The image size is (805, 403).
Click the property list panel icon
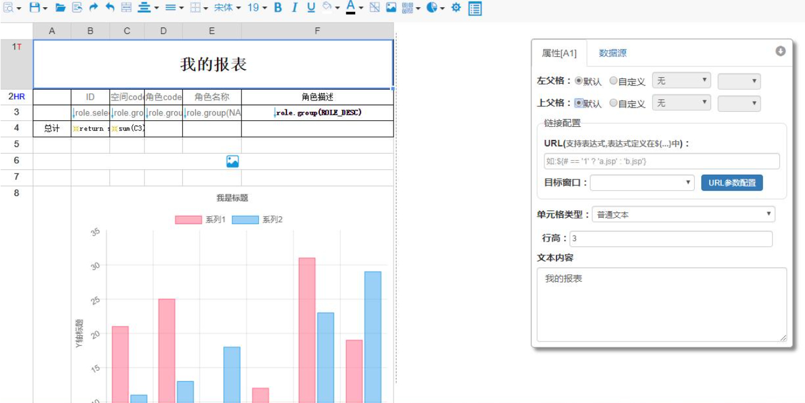(475, 8)
